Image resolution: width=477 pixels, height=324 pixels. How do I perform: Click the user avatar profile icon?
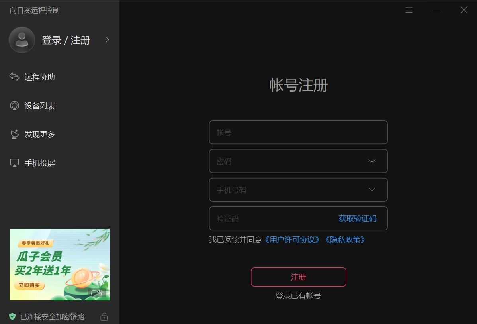[22, 40]
